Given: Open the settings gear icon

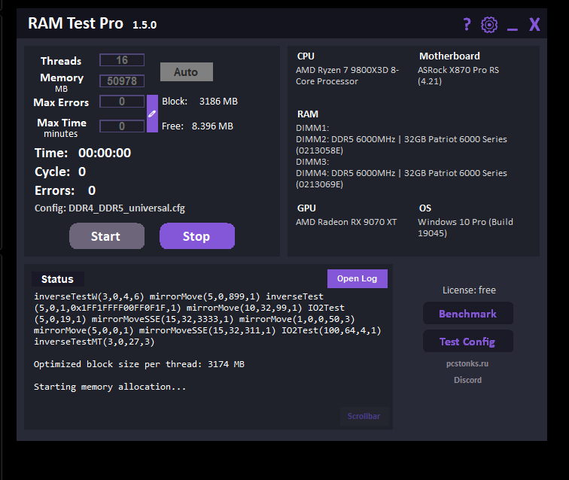Looking at the screenshot, I should [x=489, y=25].
